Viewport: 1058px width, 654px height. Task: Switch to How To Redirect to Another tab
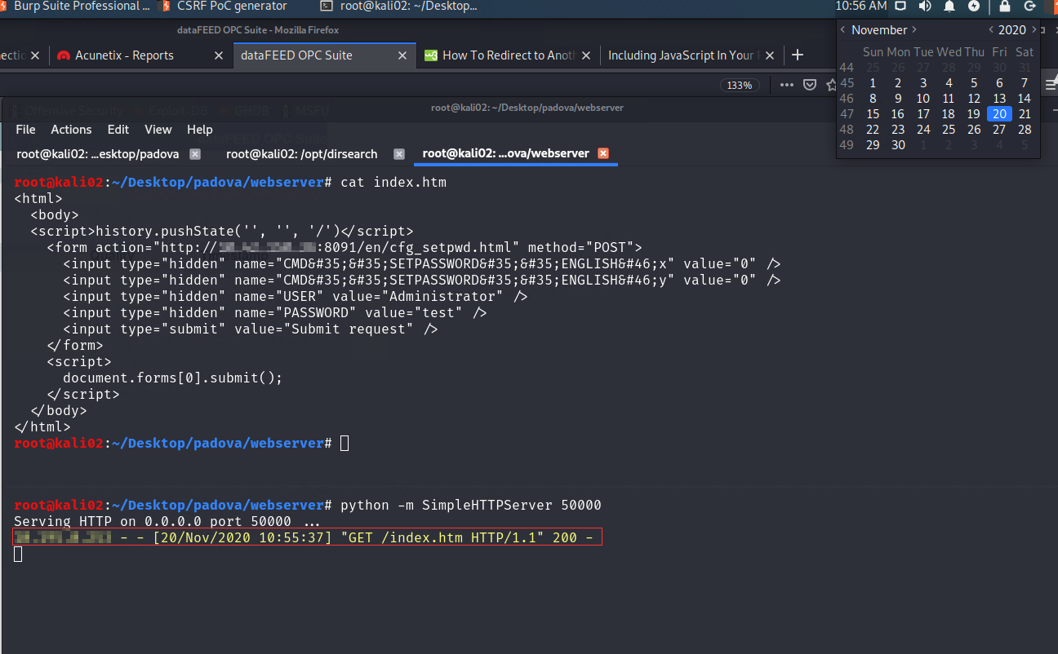click(x=509, y=55)
